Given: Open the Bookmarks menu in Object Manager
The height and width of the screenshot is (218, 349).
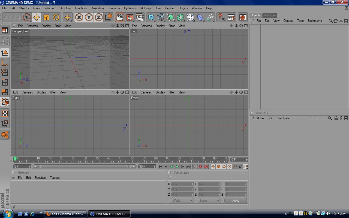Looking at the screenshot, I should point(315,21).
